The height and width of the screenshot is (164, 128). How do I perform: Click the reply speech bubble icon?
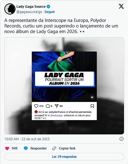point(26,148)
